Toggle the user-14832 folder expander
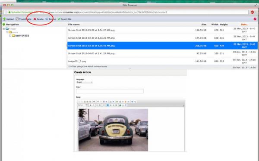Image resolution: width=259 pixels, height=161 pixels. click(x=10, y=36)
